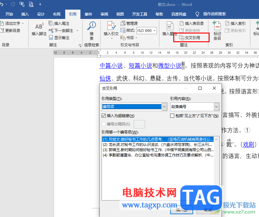Select list item {4} 李默颖潘建华
The width and height of the screenshot is (259, 217).
[158, 155]
